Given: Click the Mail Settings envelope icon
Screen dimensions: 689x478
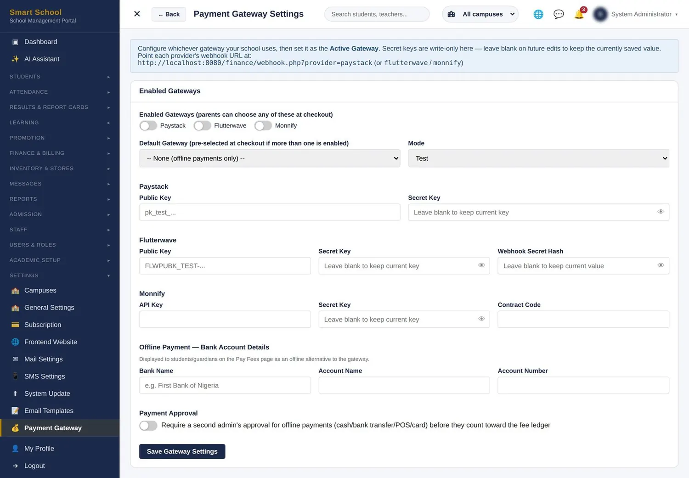Looking at the screenshot, I should pyautogui.click(x=15, y=359).
